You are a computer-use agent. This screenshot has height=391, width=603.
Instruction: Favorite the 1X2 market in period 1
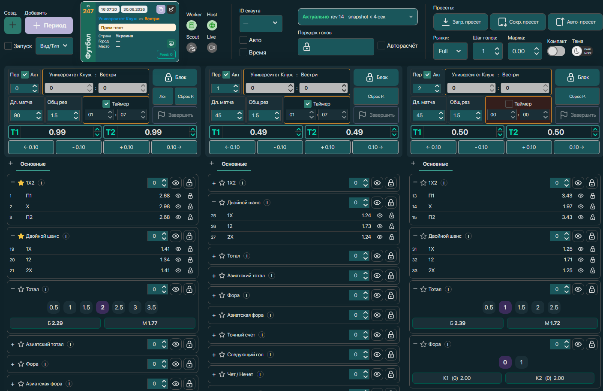(x=222, y=183)
